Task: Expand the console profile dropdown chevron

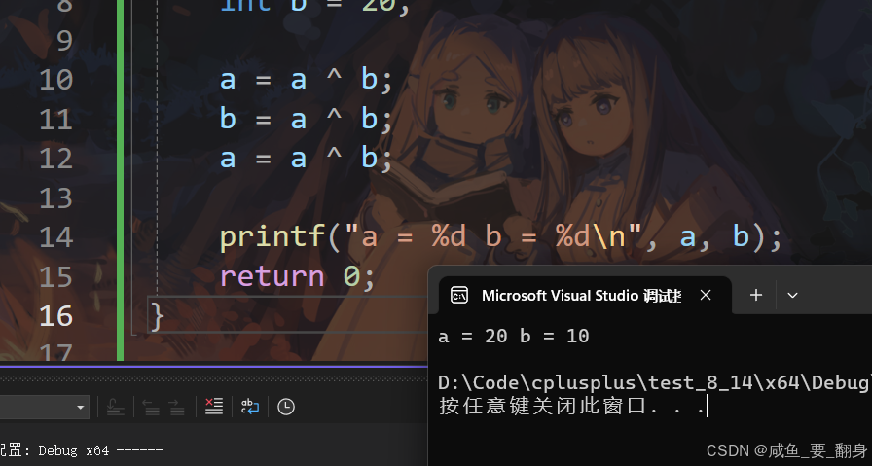Action: (792, 296)
